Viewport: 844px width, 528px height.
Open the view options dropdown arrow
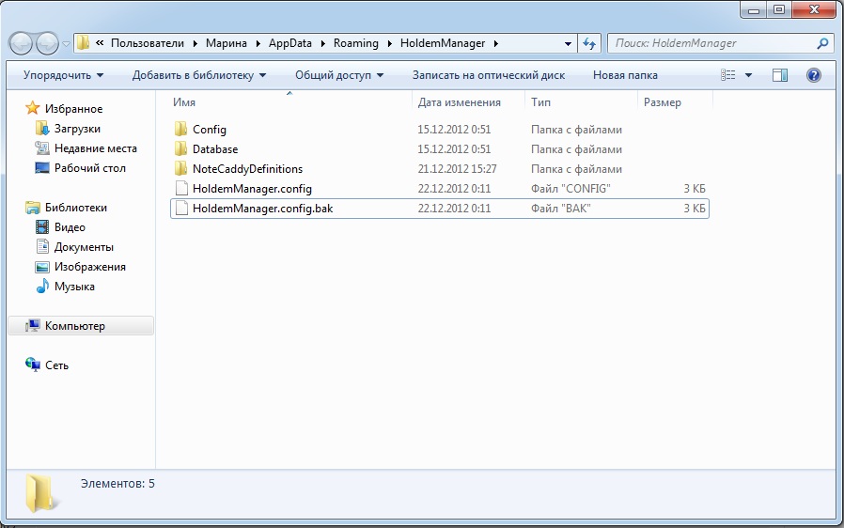748,75
